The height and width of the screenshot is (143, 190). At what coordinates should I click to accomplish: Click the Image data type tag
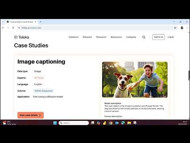tap(38, 71)
